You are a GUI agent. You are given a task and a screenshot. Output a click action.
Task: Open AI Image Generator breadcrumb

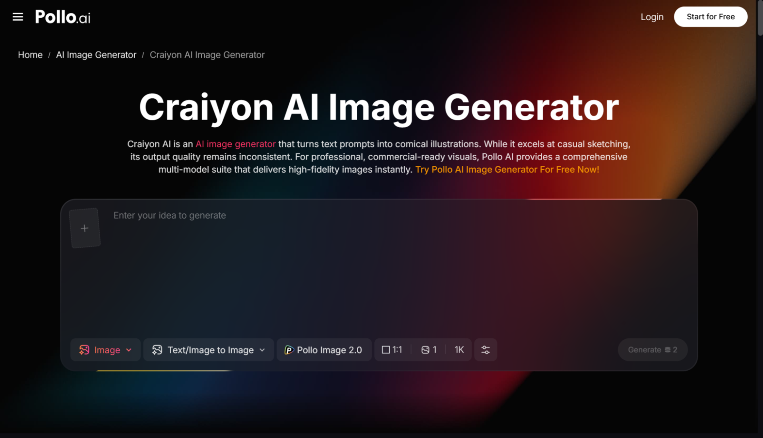(x=96, y=55)
